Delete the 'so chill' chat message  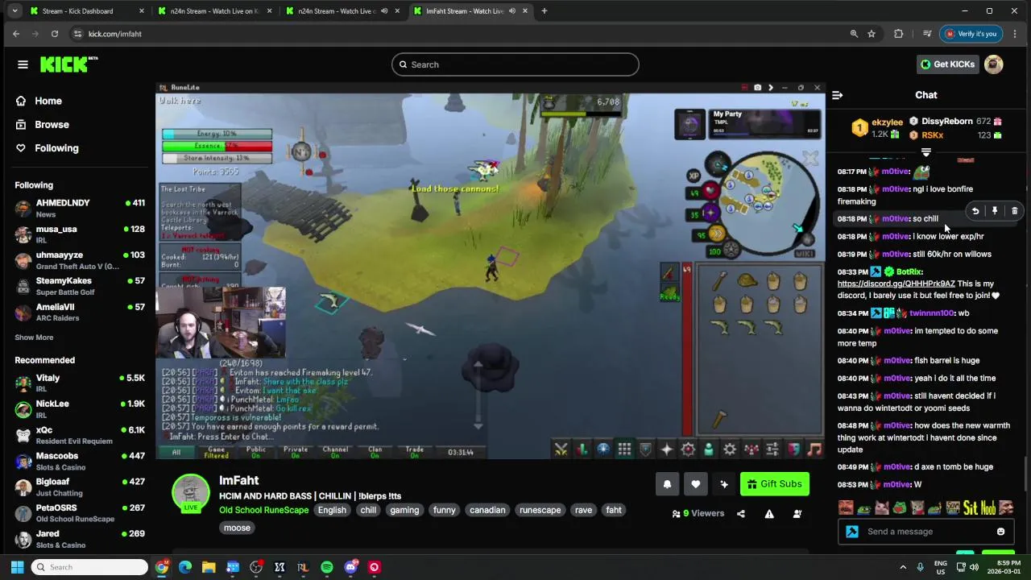click(x=1014, y=211)
